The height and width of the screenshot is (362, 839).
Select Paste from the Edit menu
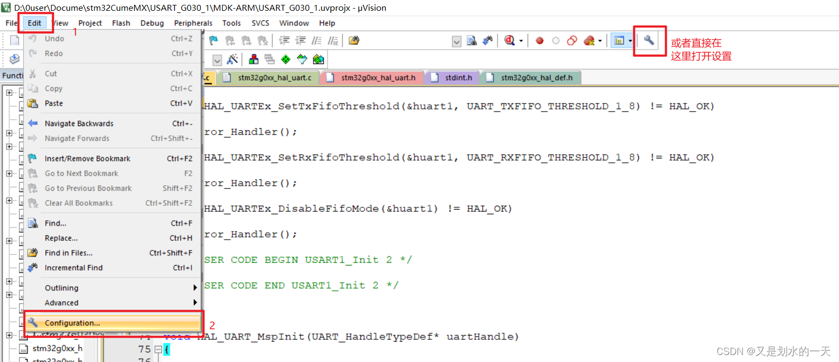click(113, 103)
